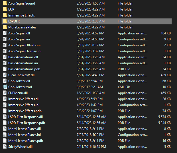Image resolution: width=177 pixels, height=153 pixels.
Task: Select the BasicAnimations.ini file icon
Action: click(x=5, y=63)
